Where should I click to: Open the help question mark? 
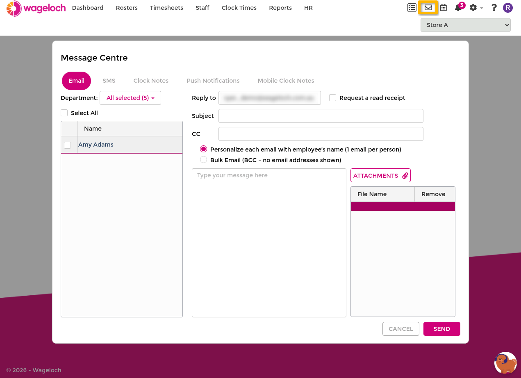pyautogui.click(x=494, y=8)
